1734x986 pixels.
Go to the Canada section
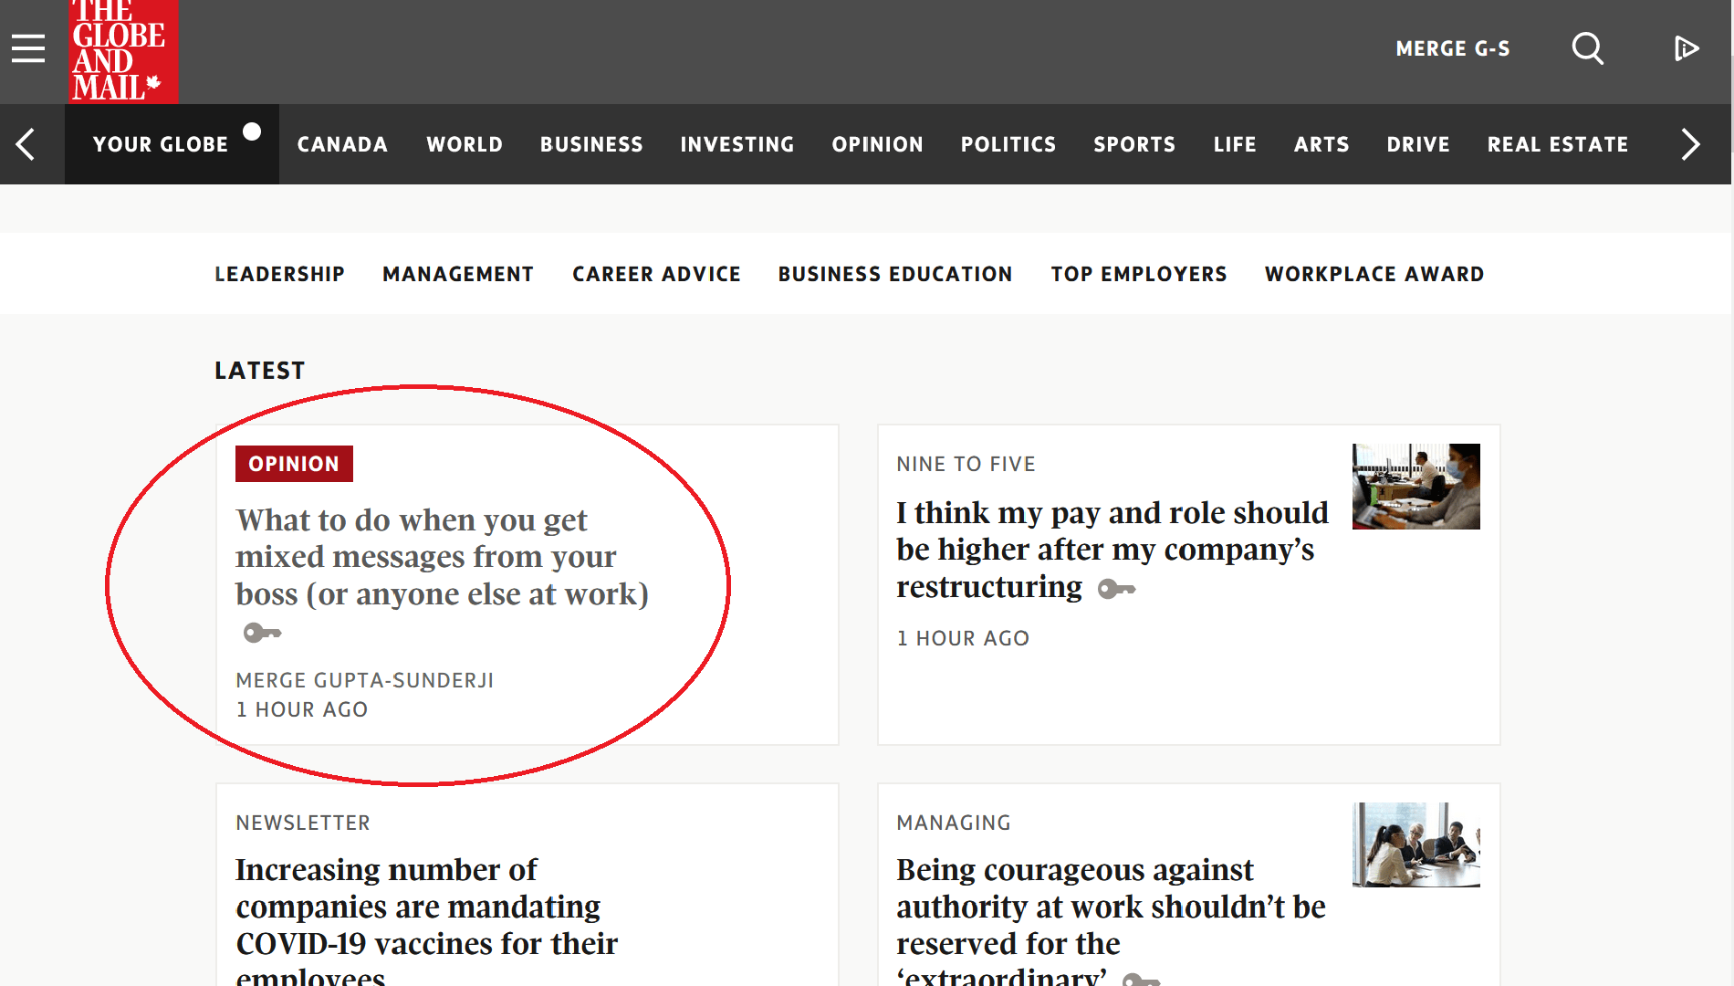(x=342, y=144)
